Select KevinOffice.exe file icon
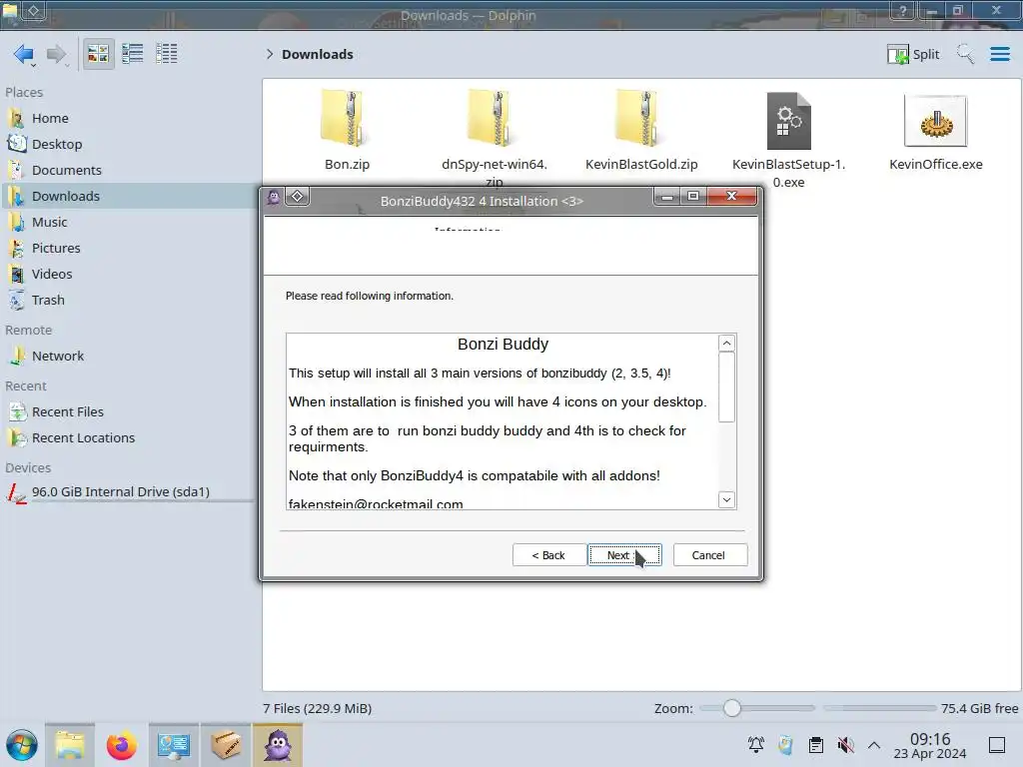Viewport: 1023px width, 767px height. (x=935, y=121)
